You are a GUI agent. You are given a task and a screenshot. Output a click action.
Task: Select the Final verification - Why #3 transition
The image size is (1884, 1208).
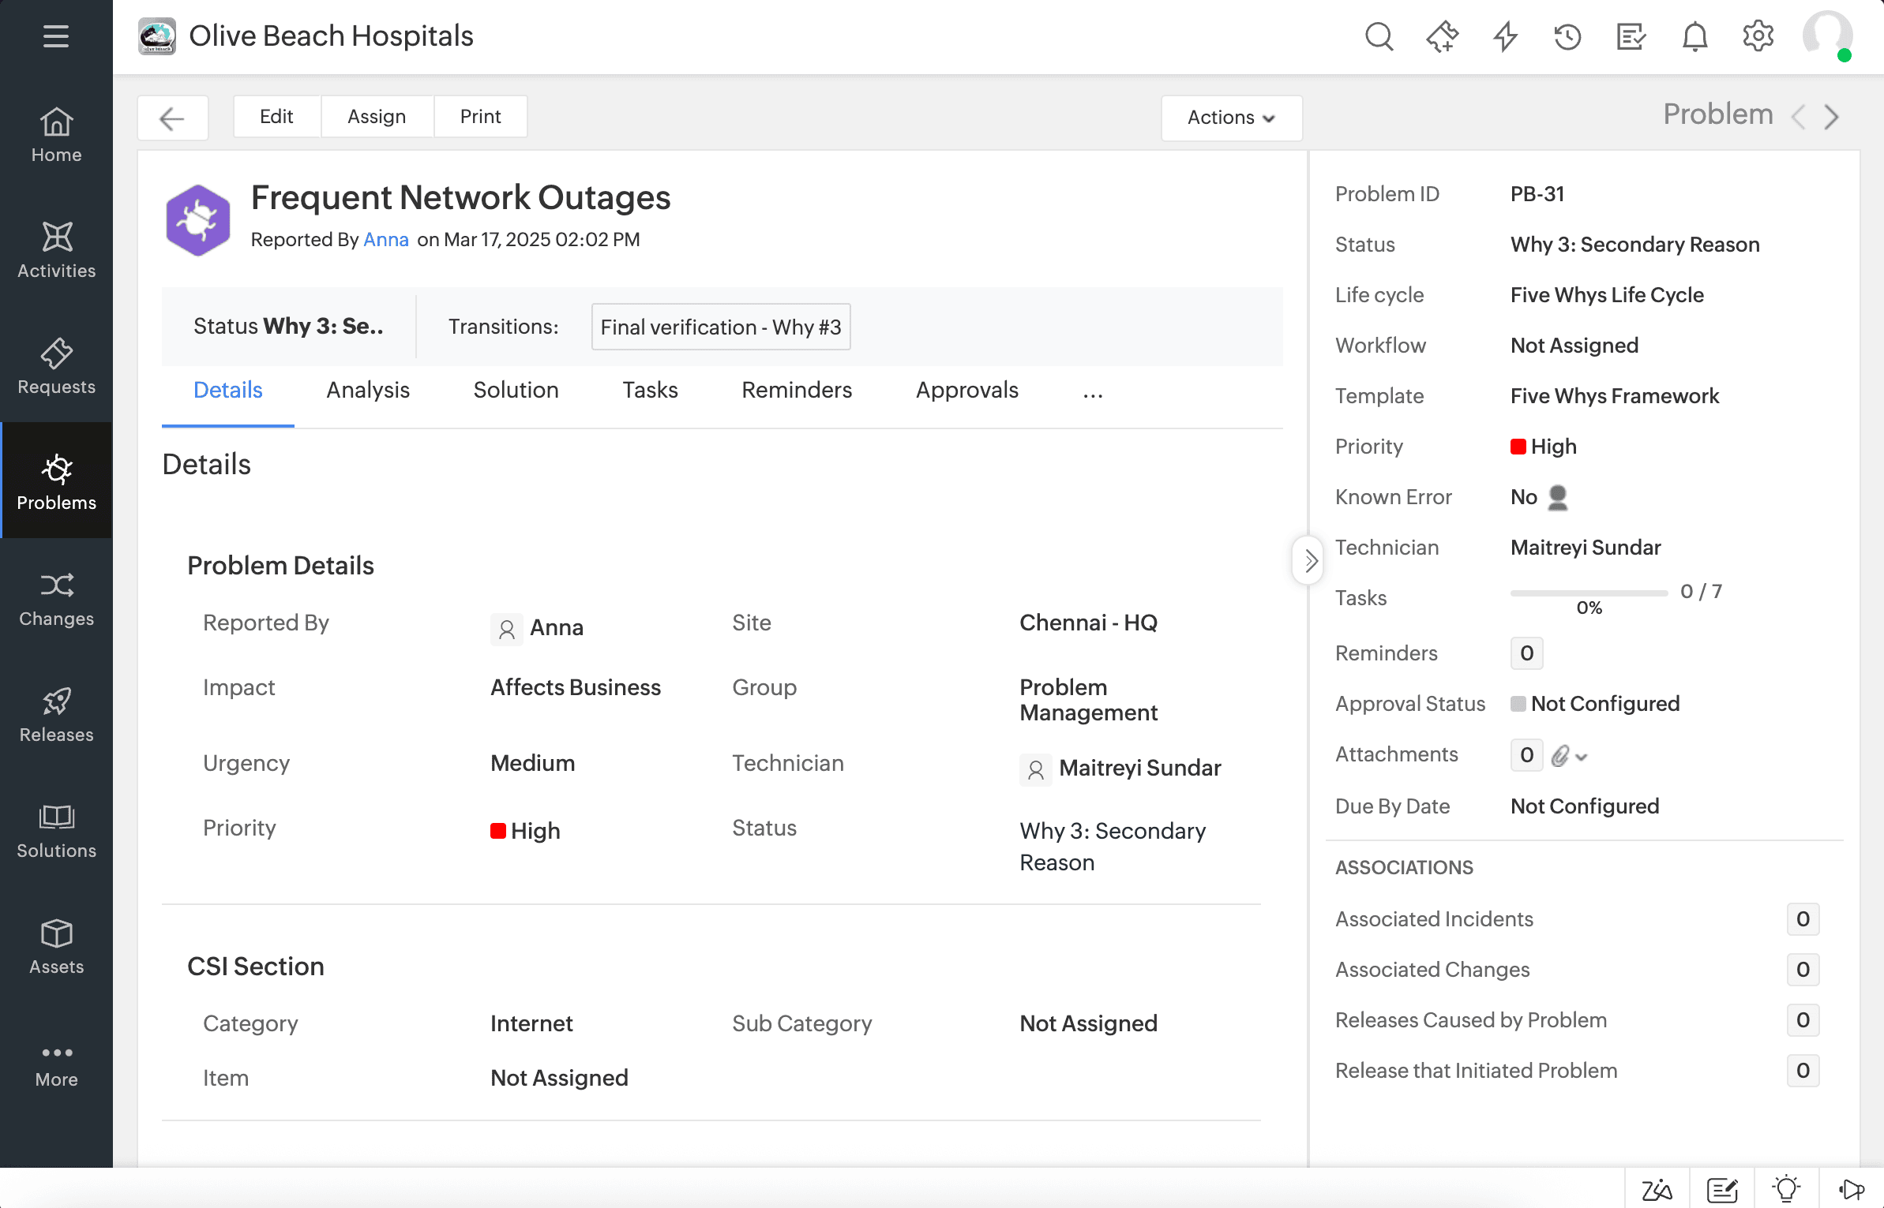(x=719, y=327)
